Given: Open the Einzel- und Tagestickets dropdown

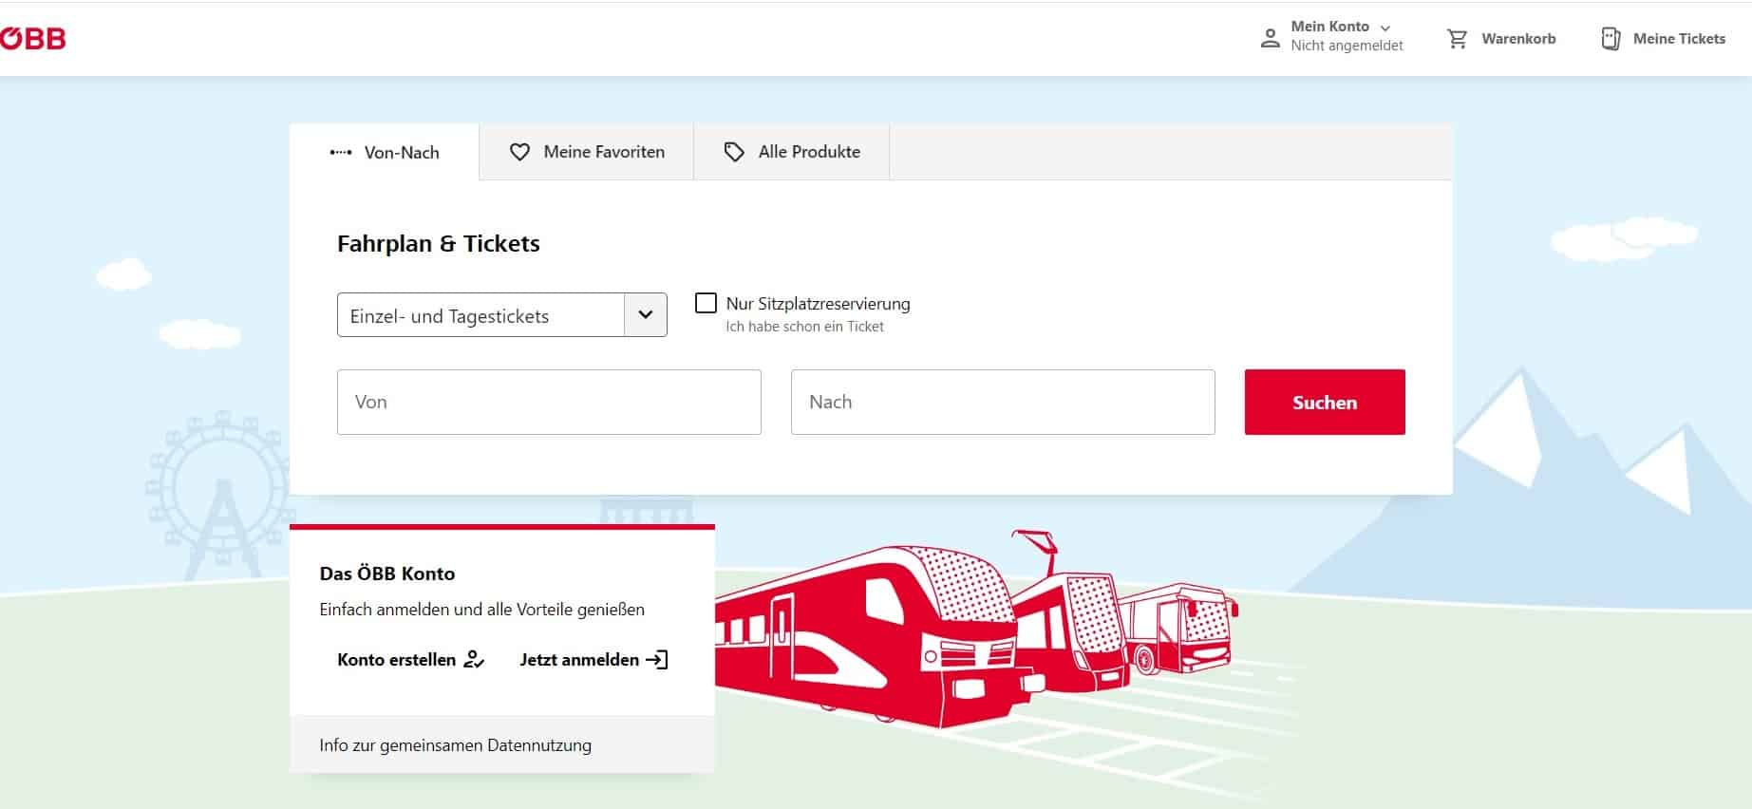Looking at the screenshot, I should pyautogui.click(x=501, y=315).
